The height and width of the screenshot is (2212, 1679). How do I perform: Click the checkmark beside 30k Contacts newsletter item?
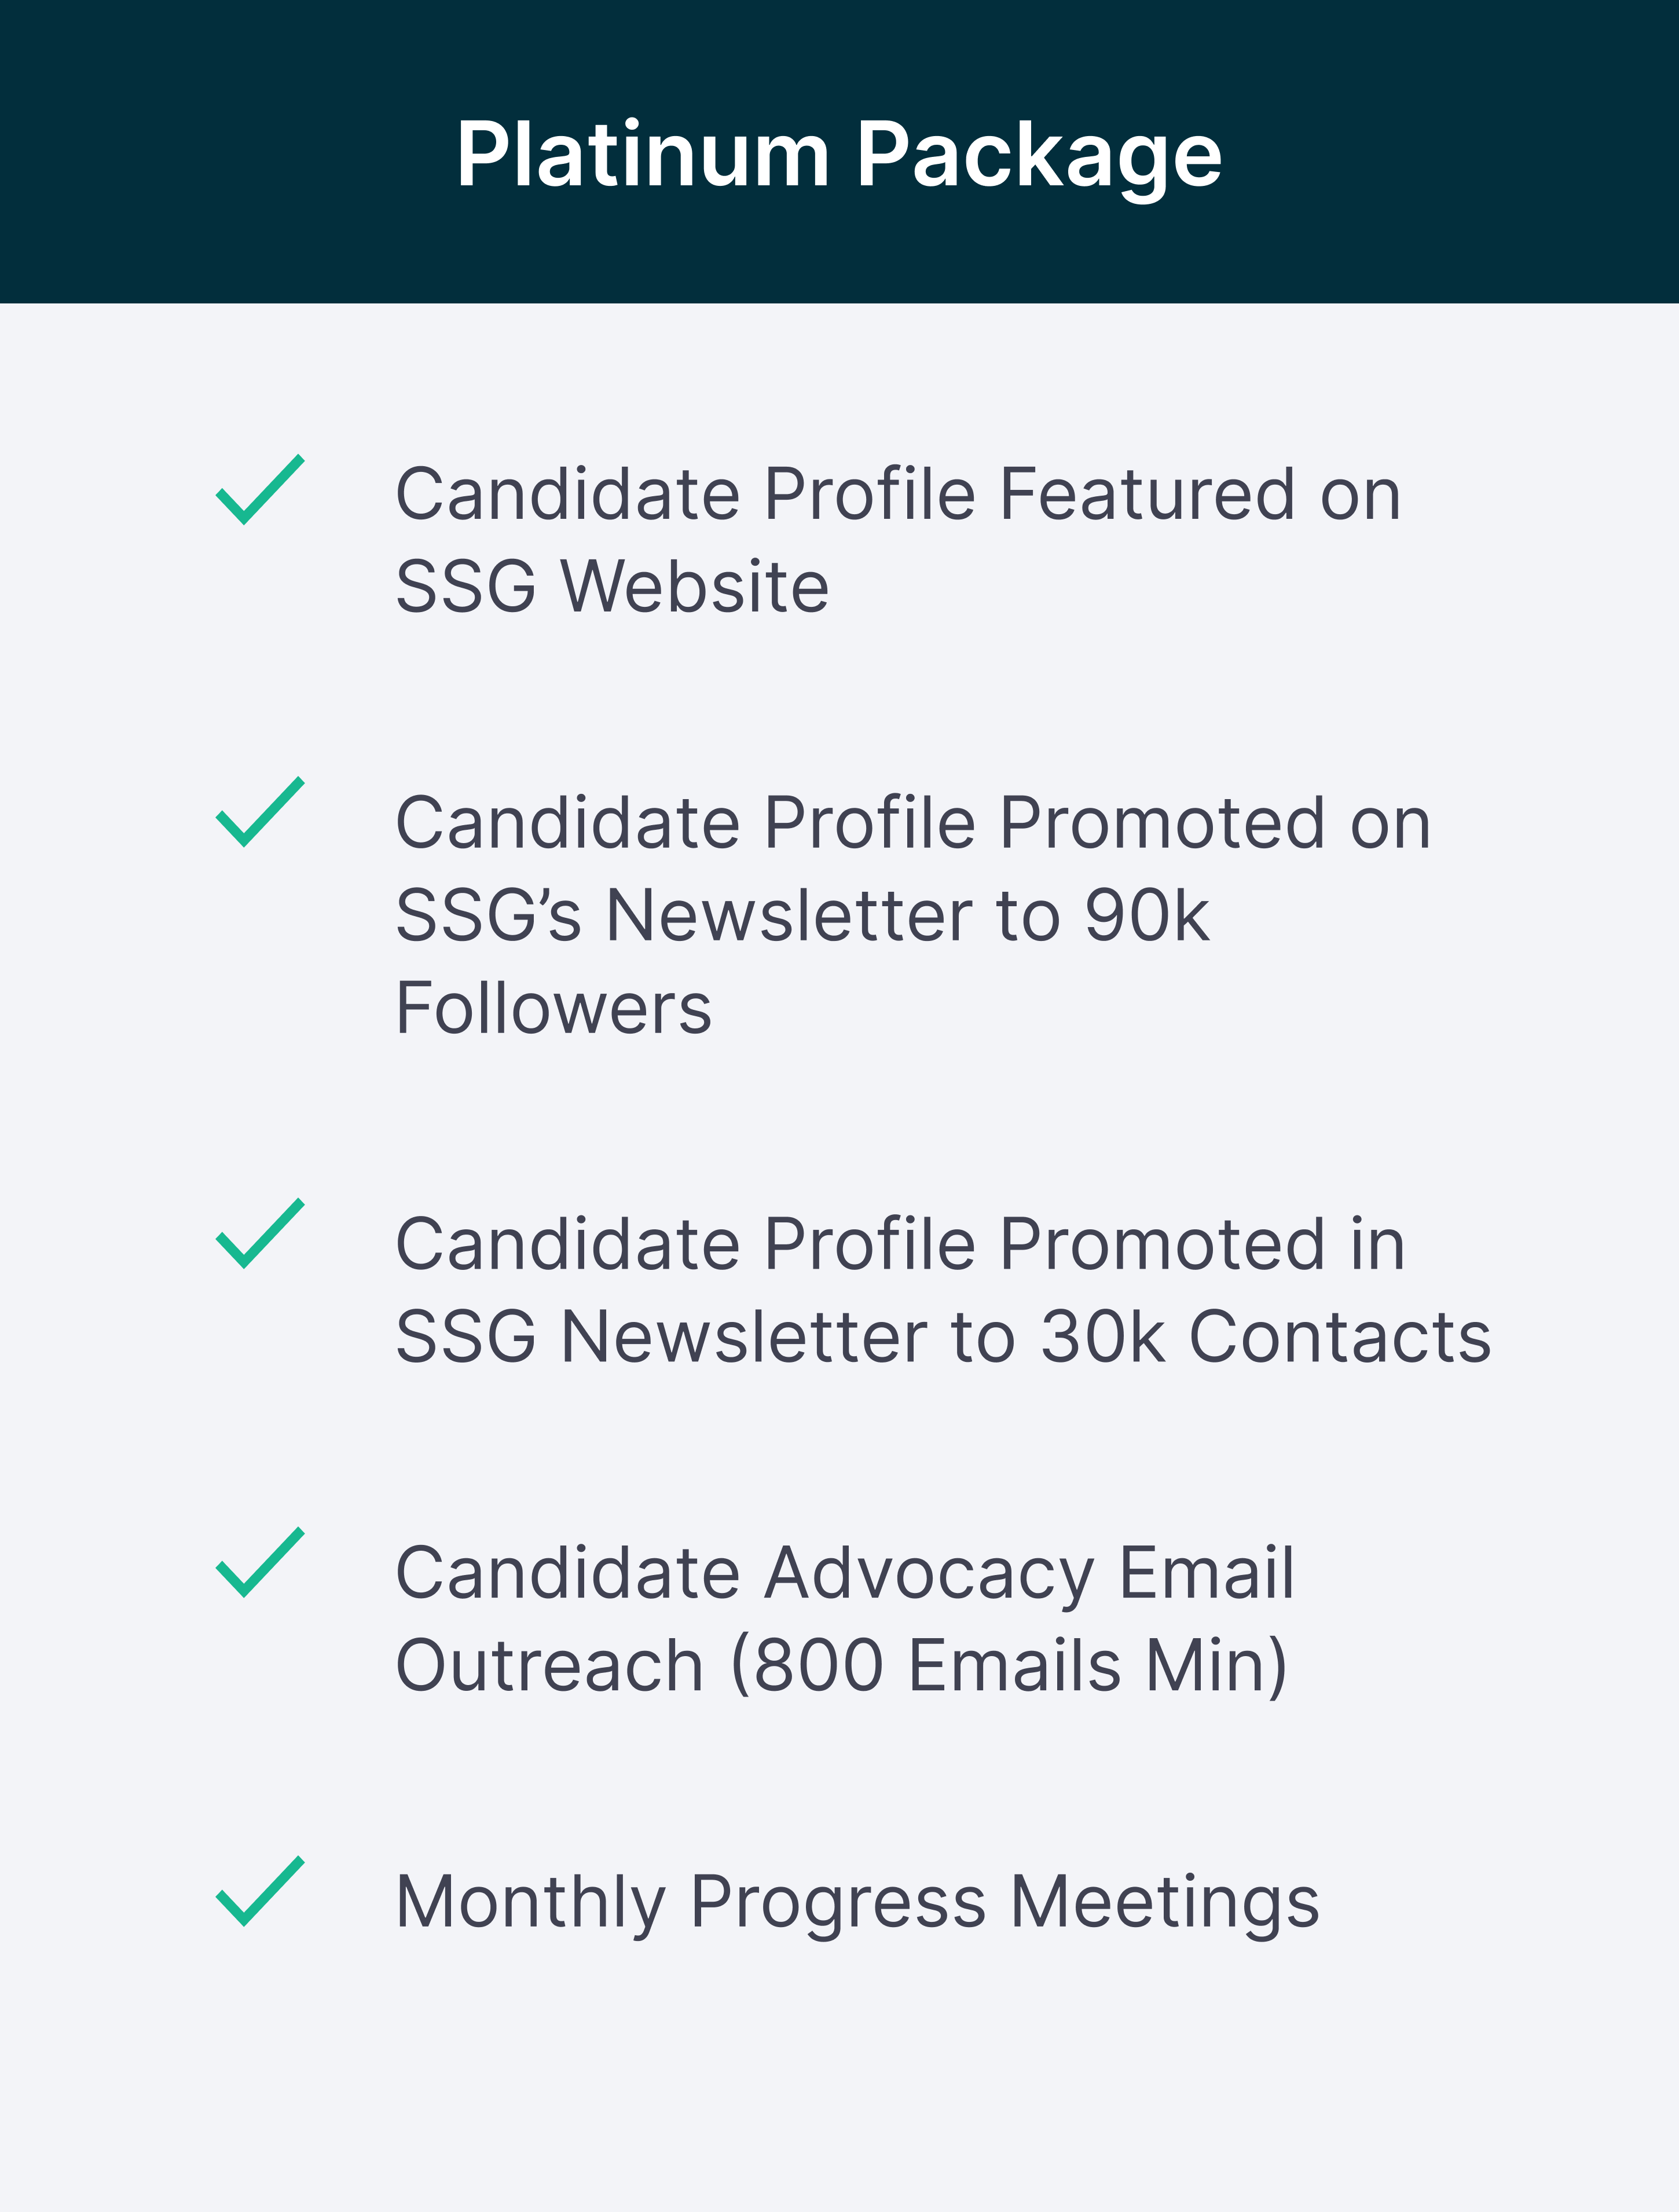click(x=260, y=1233)
